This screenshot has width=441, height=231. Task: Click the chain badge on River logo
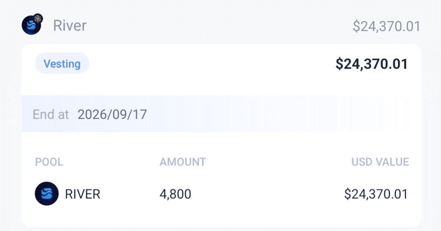click(38, 18)
